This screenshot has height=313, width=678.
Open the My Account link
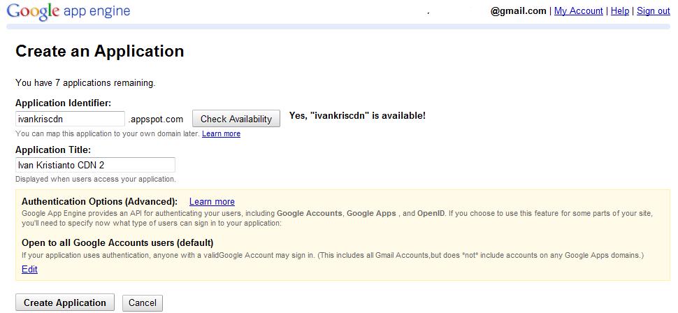pyautogui.click(x=579, y=11)
